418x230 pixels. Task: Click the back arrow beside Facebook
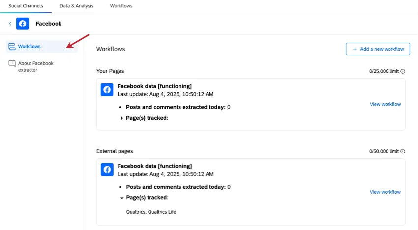pyautogui.click(x=10, y=24)
